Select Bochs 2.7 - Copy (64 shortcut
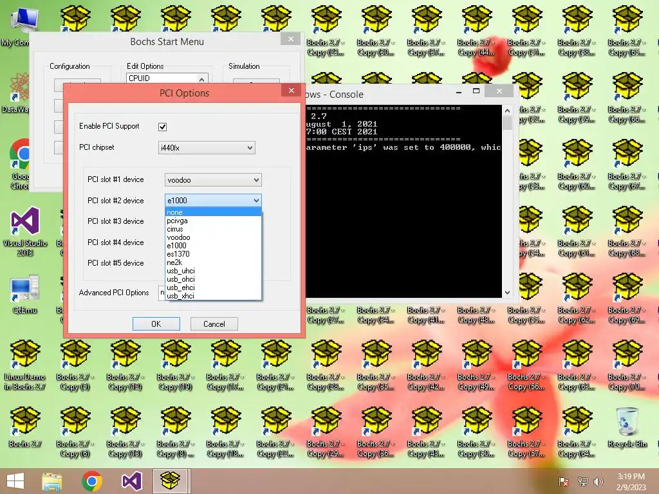Viewport: 659px width, 494px height. pos(577,432)
